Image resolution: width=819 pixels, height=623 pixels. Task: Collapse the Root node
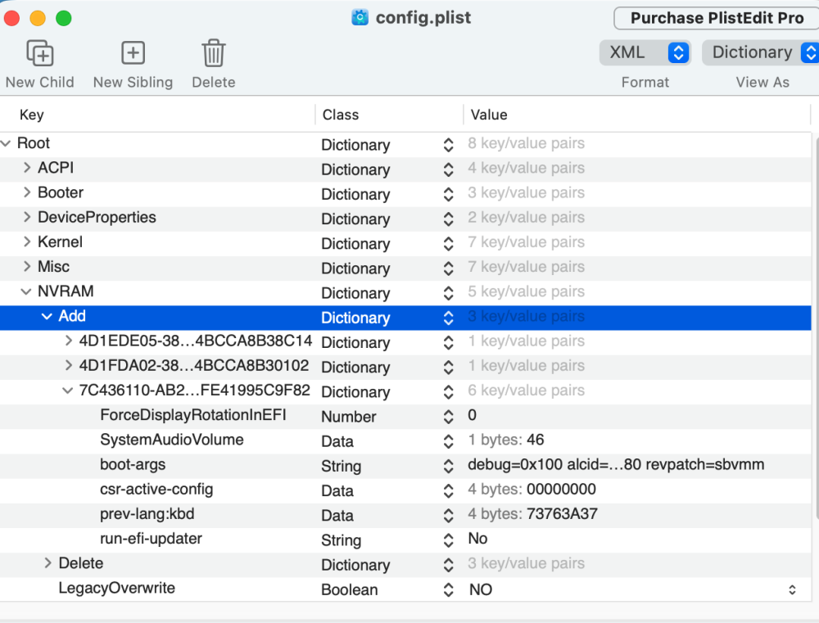coord(6,143)
